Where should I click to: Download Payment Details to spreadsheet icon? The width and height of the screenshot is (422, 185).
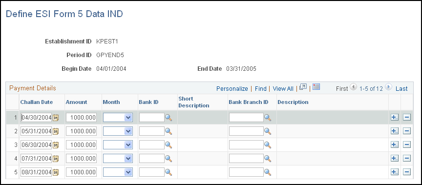(316, 87)
